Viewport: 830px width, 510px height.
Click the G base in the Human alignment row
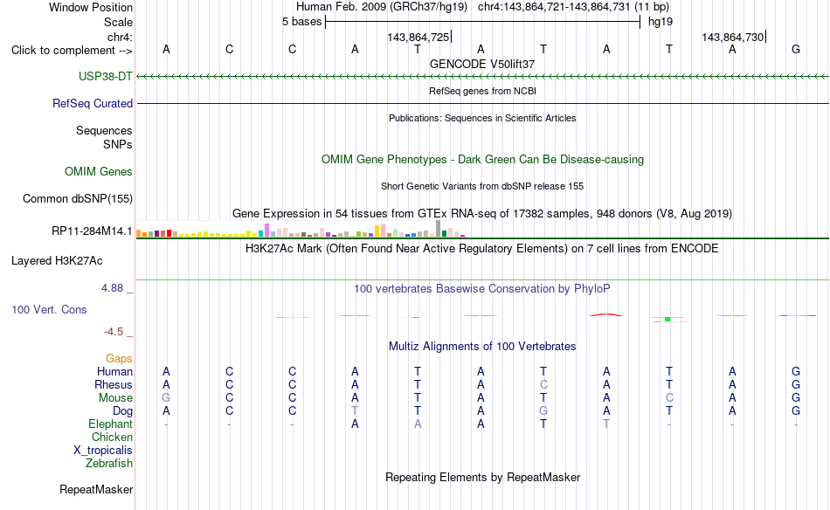pyautogui.click(x=796, y=371)
